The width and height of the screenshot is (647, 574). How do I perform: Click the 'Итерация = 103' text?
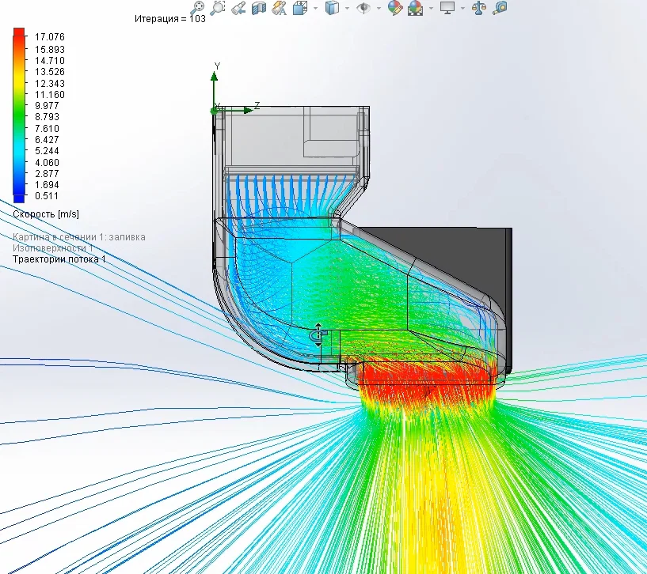(x=170, y=18)
